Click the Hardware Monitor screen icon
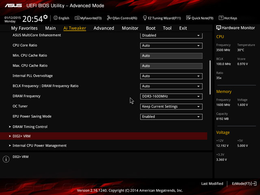The width and height of the screenshot is (260, 195). click(x=219, y=28)
